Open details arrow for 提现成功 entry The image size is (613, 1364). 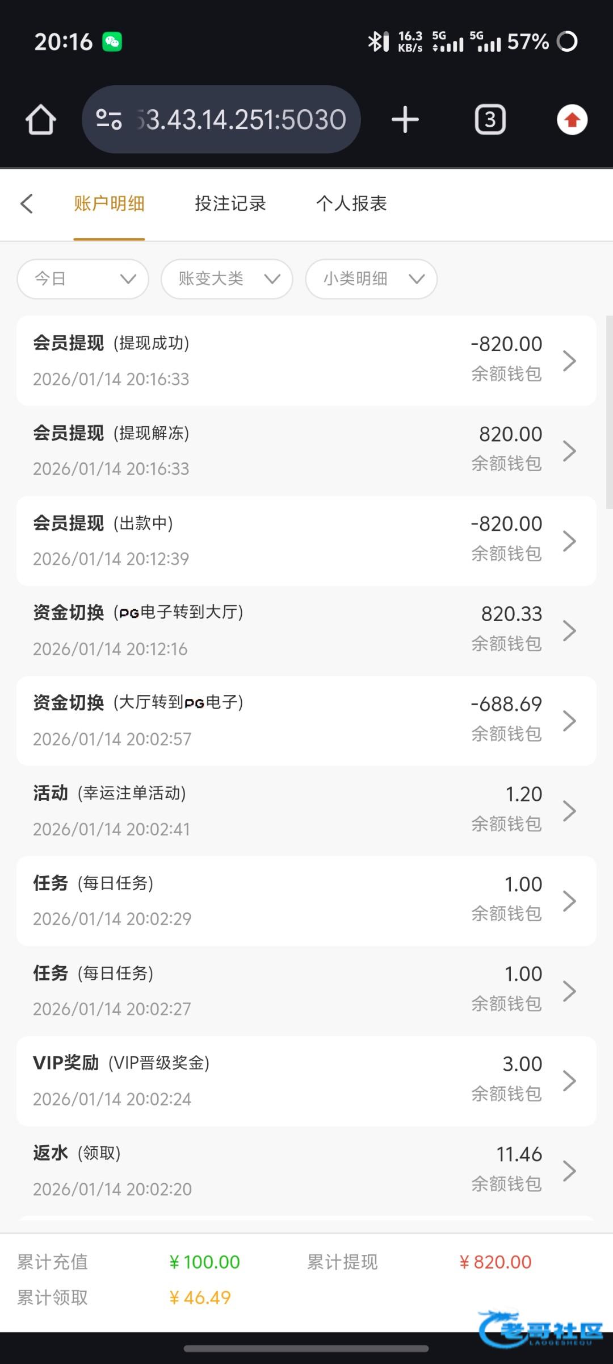[x=569, y=361]
